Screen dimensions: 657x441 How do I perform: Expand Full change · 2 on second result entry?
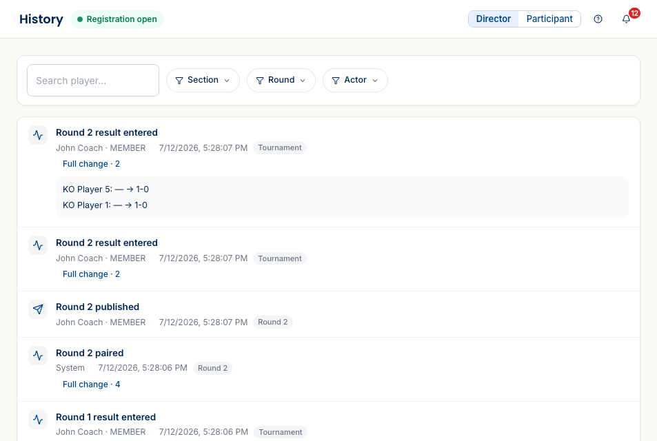point(91,274)
